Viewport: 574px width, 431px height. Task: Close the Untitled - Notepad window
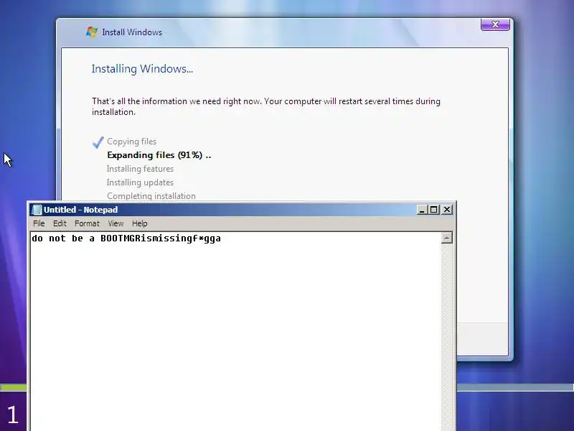tap(447, 210)
